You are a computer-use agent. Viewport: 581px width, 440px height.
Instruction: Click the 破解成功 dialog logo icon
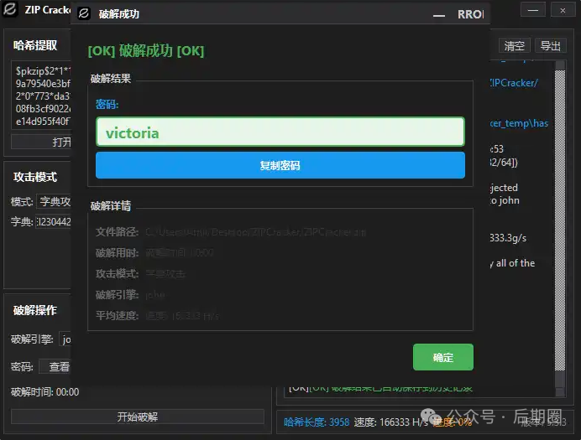[84, 13]
